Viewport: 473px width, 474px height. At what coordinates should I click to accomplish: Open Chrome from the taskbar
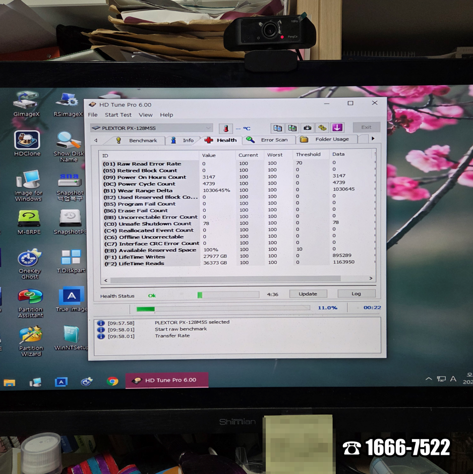coord(112,381)
